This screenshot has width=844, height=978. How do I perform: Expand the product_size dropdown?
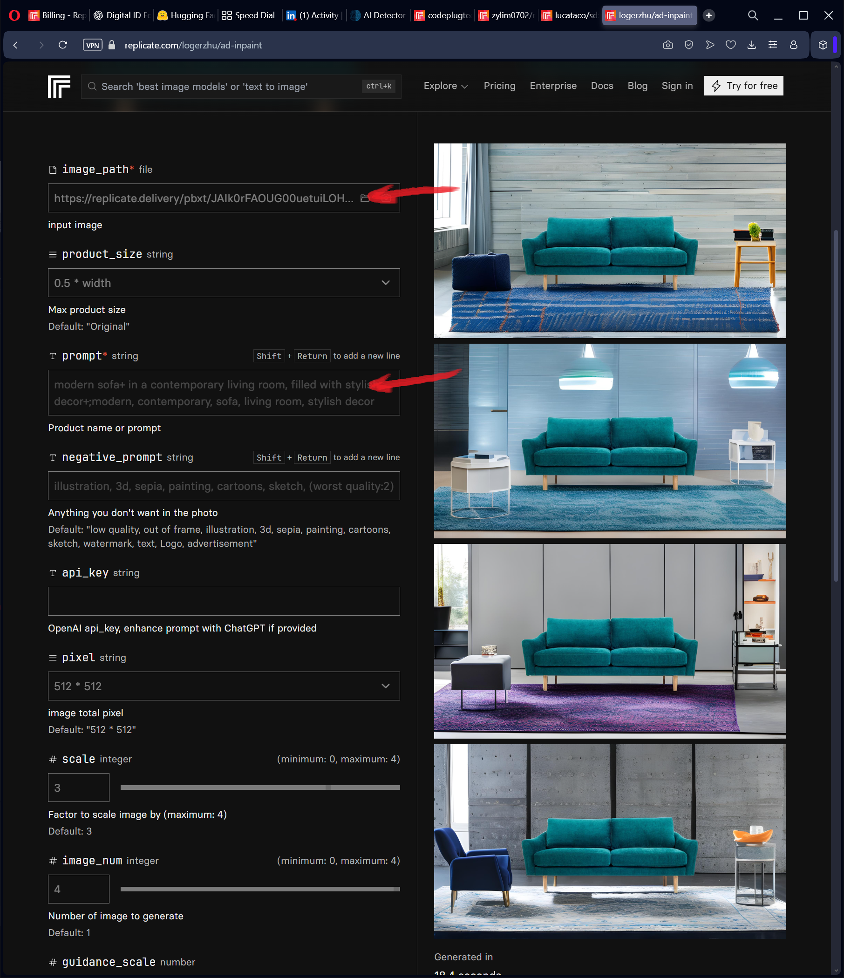[224, 283]
